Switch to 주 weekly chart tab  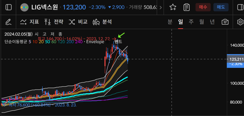pyautogui.click(x=191, y=22)
